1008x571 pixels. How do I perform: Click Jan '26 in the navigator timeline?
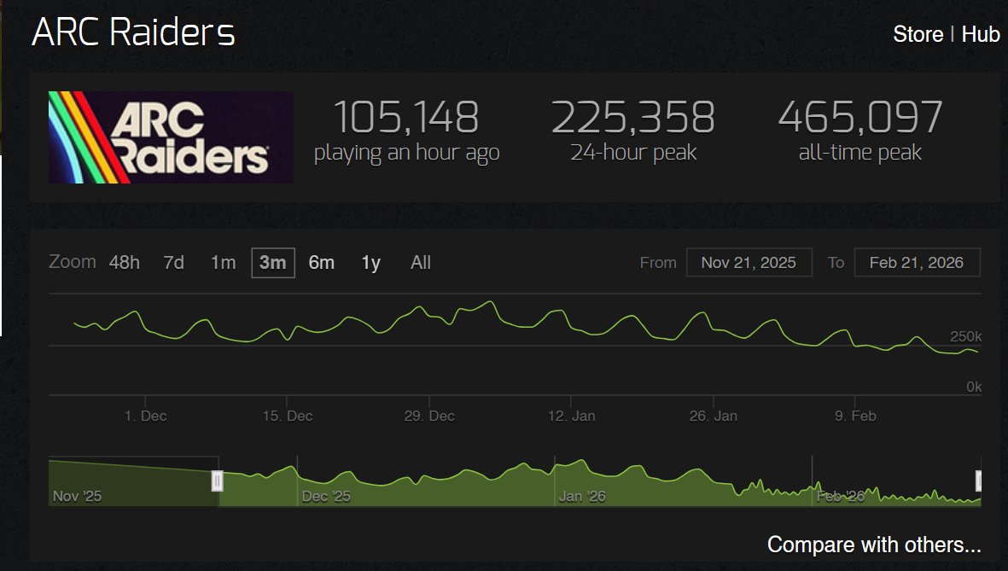click(x=582, y=496)
